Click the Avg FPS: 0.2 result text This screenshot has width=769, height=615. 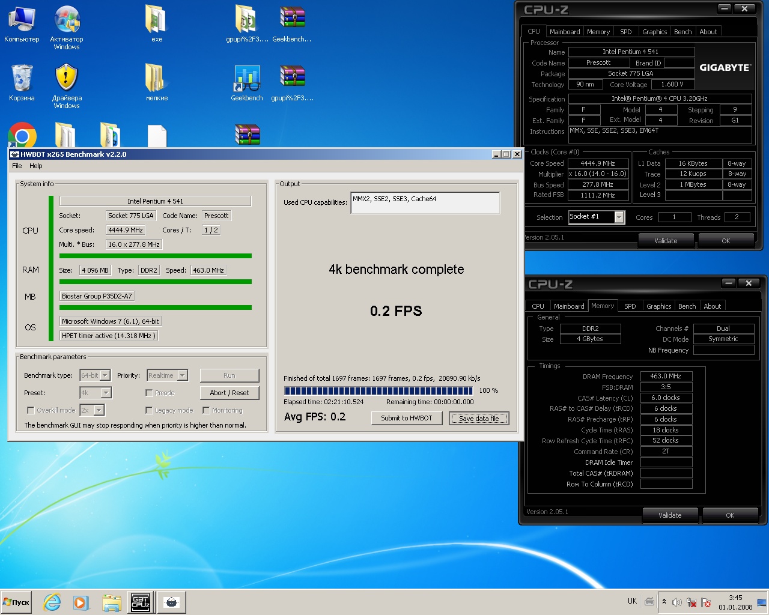coord(315,417)
